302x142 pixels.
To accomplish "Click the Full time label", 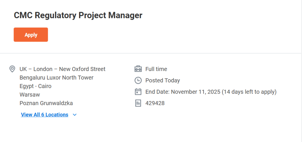I will (156, 69).
